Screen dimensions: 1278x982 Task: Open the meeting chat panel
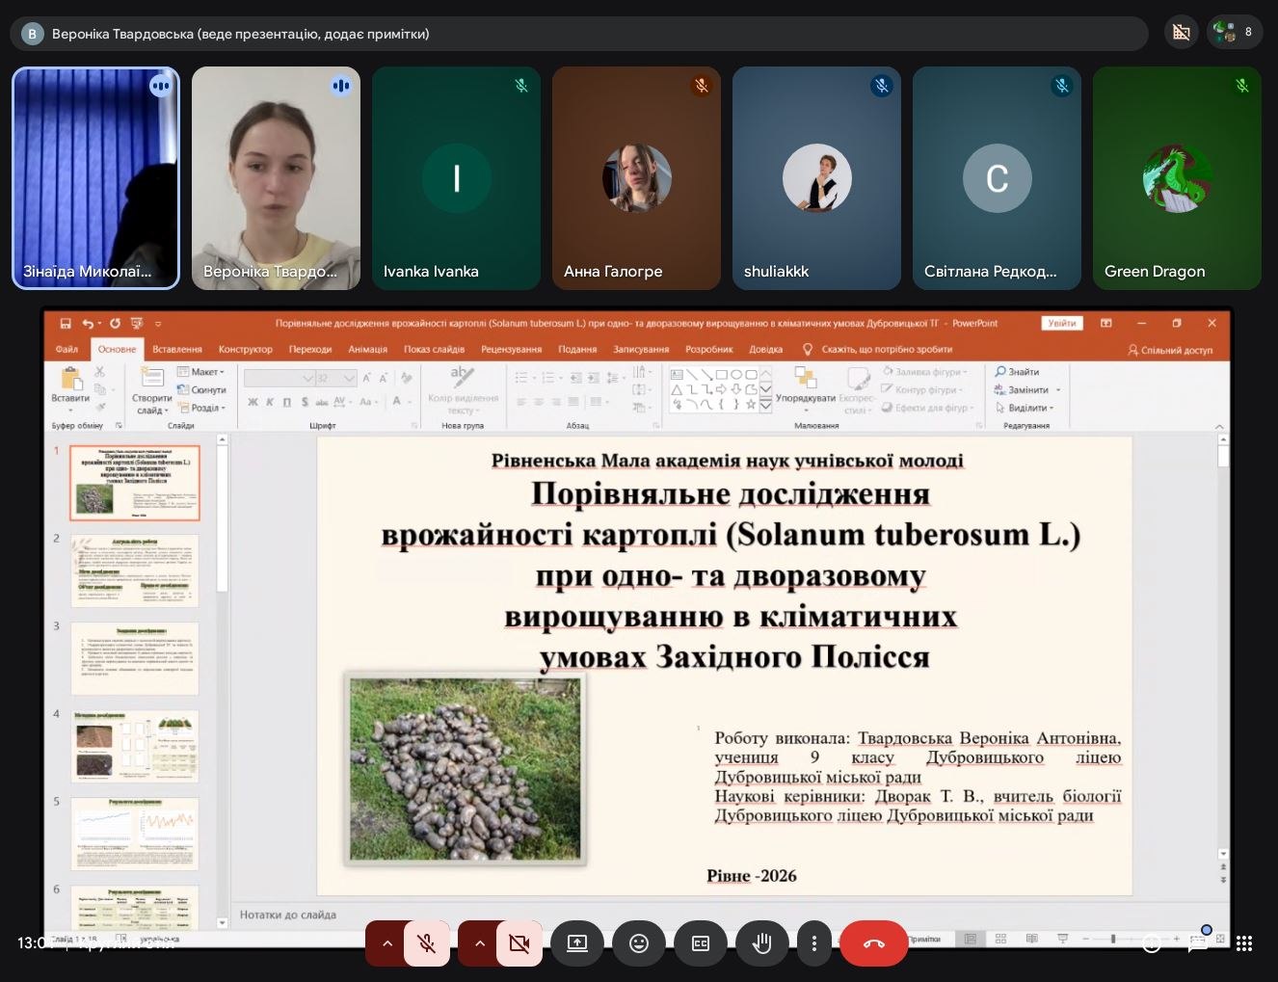point(1197,943)
